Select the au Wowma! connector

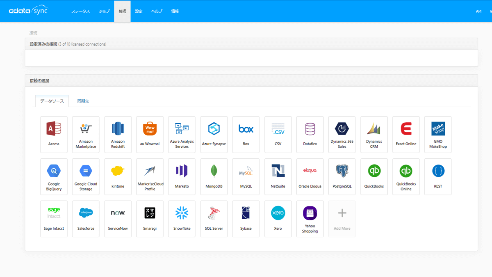(x=150, y=135)
